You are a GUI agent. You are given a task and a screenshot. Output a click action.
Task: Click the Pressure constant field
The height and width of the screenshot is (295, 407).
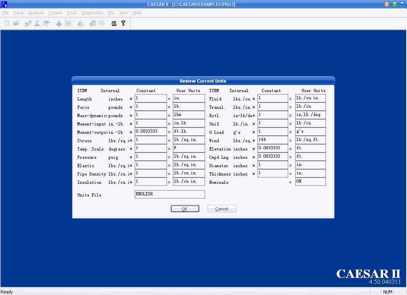coord(151,156)
